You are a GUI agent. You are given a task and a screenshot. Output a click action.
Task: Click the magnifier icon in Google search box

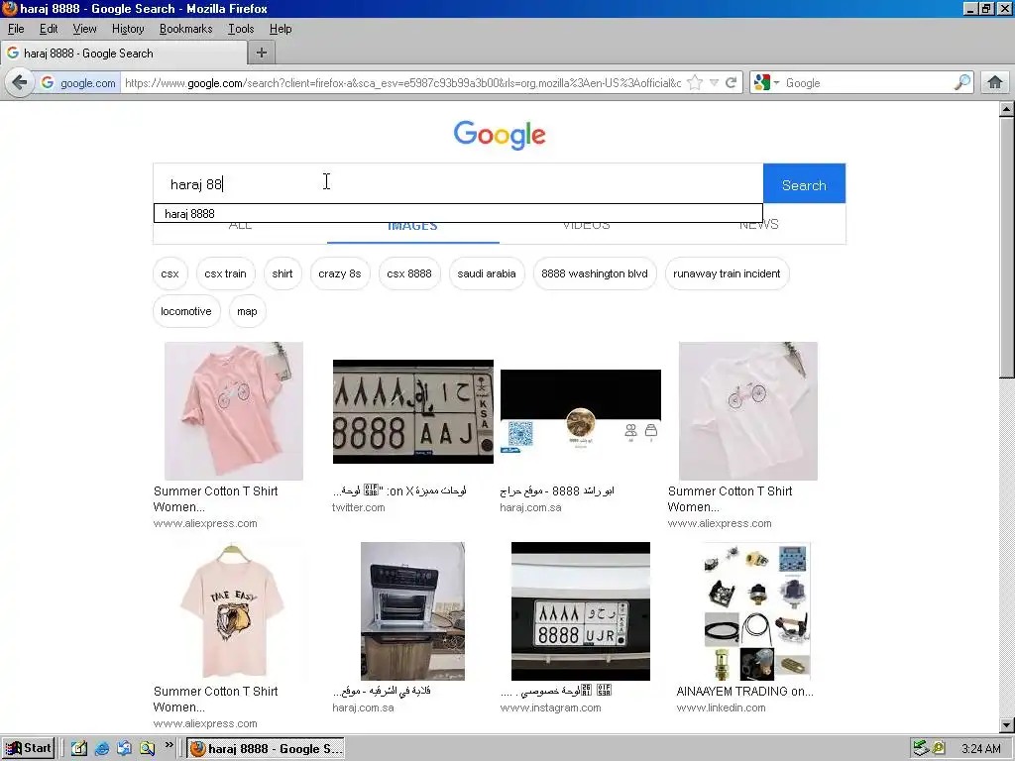961,82
